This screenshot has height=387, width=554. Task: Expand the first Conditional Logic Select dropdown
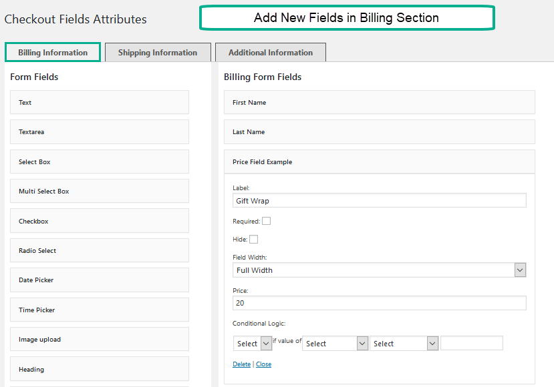pyautogui.click(x=253, y=344)
